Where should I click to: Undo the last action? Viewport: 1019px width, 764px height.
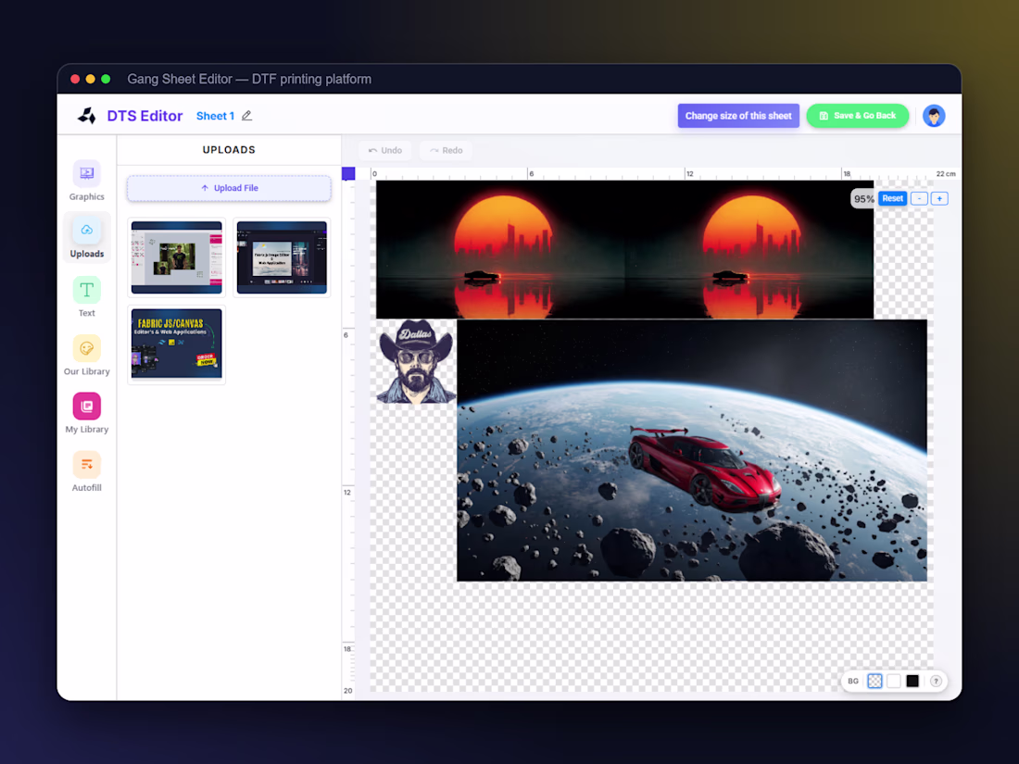[x=385, y=150]
